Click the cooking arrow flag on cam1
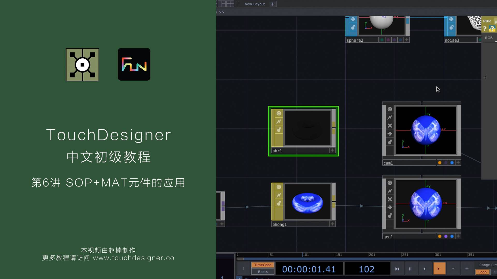497x279 pixels. pyautogui.click(x=390, y=134)
